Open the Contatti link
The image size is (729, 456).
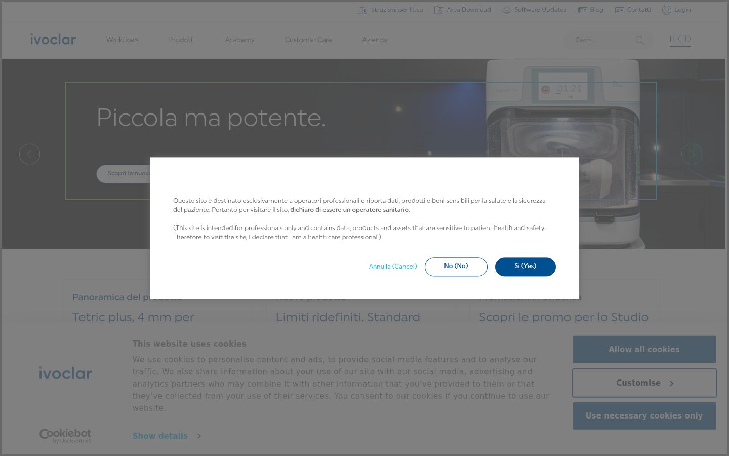[639, 10]
